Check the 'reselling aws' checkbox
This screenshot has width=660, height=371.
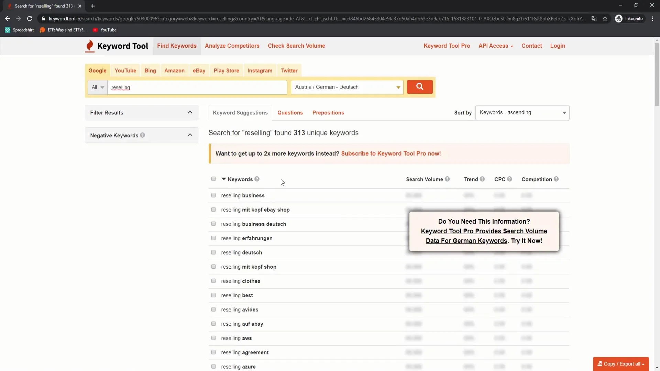[213, 338]
